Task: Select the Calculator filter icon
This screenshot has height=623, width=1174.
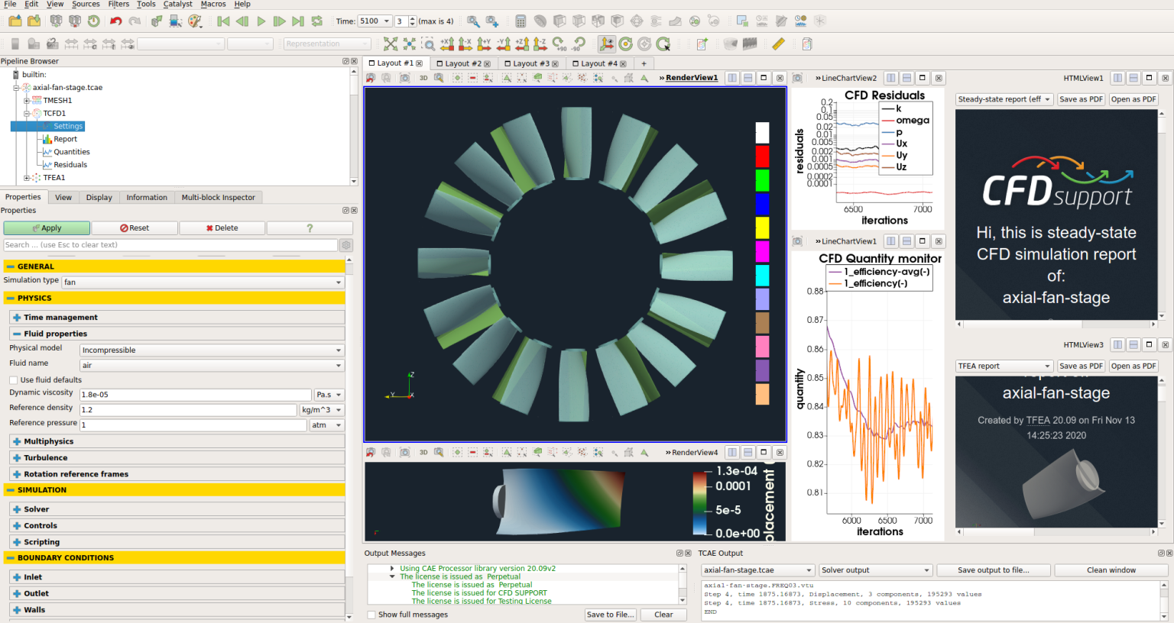Action: click(521, 21)
